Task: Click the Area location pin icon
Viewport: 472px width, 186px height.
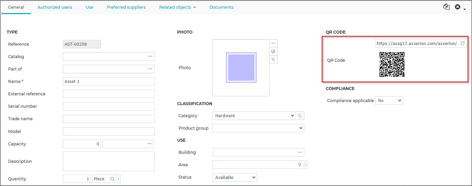Action: coord(300,165)
